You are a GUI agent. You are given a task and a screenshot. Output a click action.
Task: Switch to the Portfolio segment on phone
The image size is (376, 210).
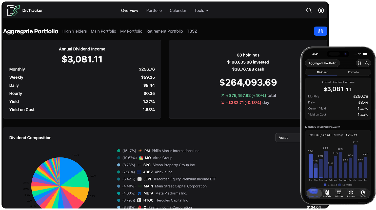(353, 72)
